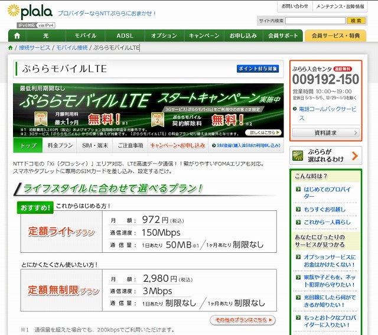Click the 定額無制限プラン plan card
This screenshot has width=378, height=335.
click(x=148, y=290)
